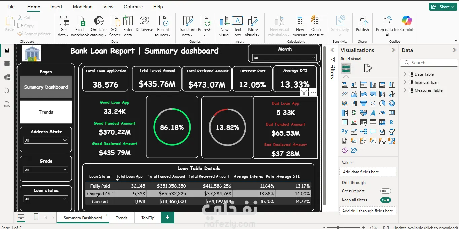Viewport: 459px width, 229px height.
Task: Open the Month slicer dropdown
Action: (284, 58)
